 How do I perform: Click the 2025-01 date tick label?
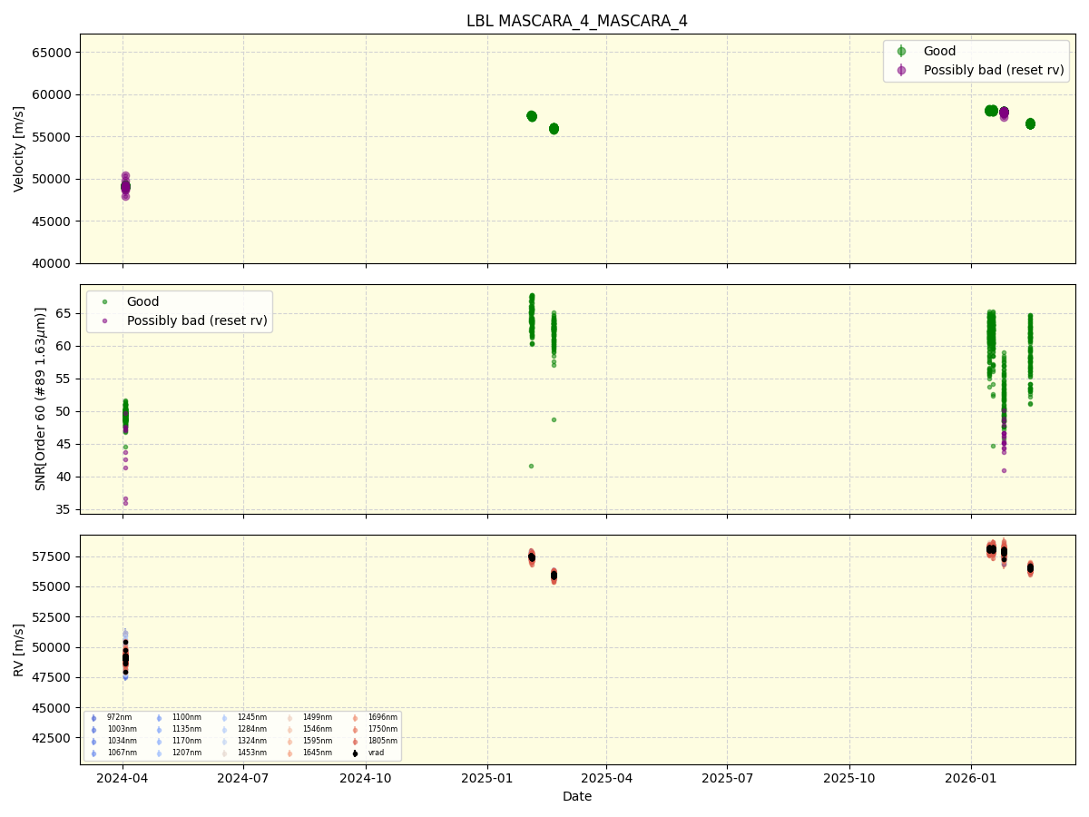coord(487,778)
